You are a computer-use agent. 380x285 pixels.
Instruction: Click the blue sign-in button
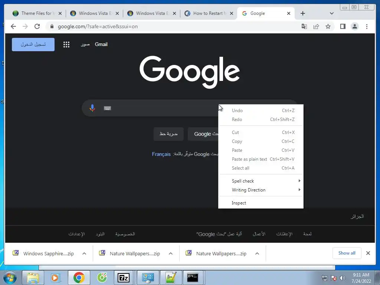pos(33,45)
